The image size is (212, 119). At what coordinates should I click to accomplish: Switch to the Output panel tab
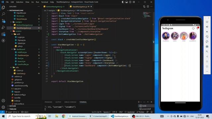[58, 102]
